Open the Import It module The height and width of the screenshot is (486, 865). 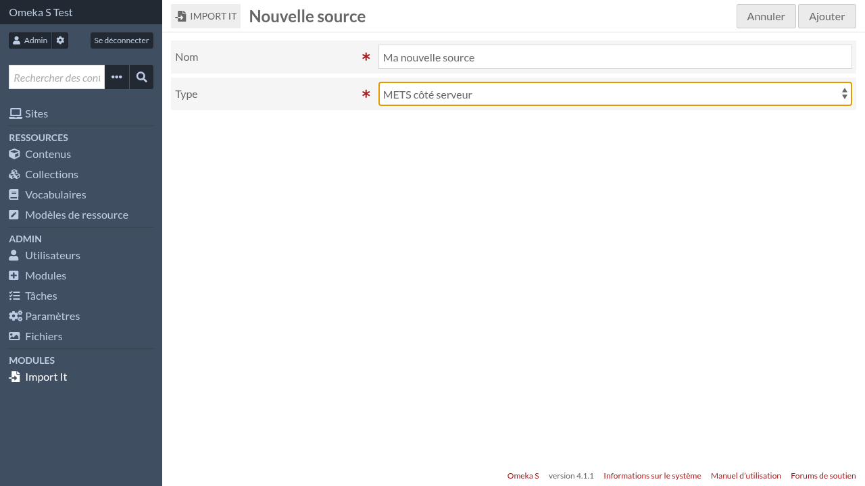(x=45, y=377)
